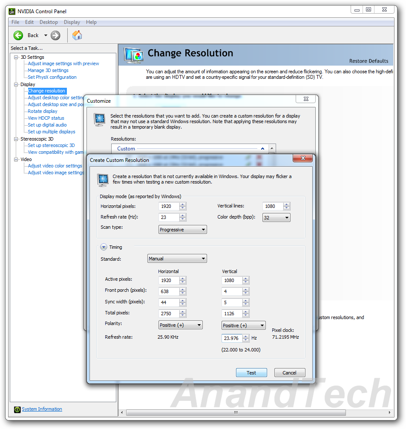This screenshot has height=429, width=406.
Task: Open the Scan type Progressive dropdown
Action: pos(182,230)
